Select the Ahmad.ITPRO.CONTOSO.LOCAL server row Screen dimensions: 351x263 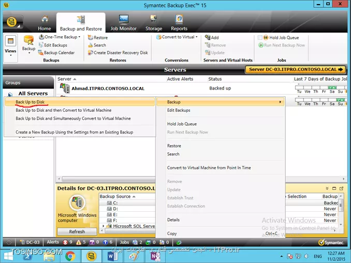(x=201, y=89)
